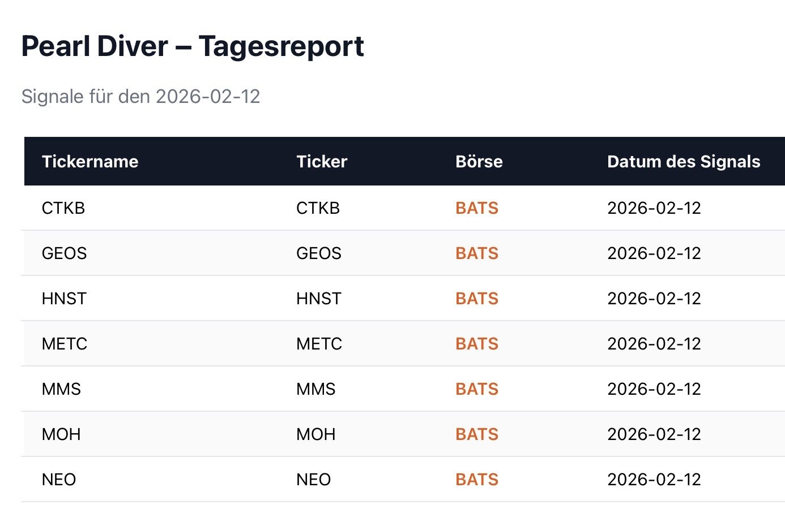
Task: Click the NEO ticker cell
Action: [x=313, y=480]
